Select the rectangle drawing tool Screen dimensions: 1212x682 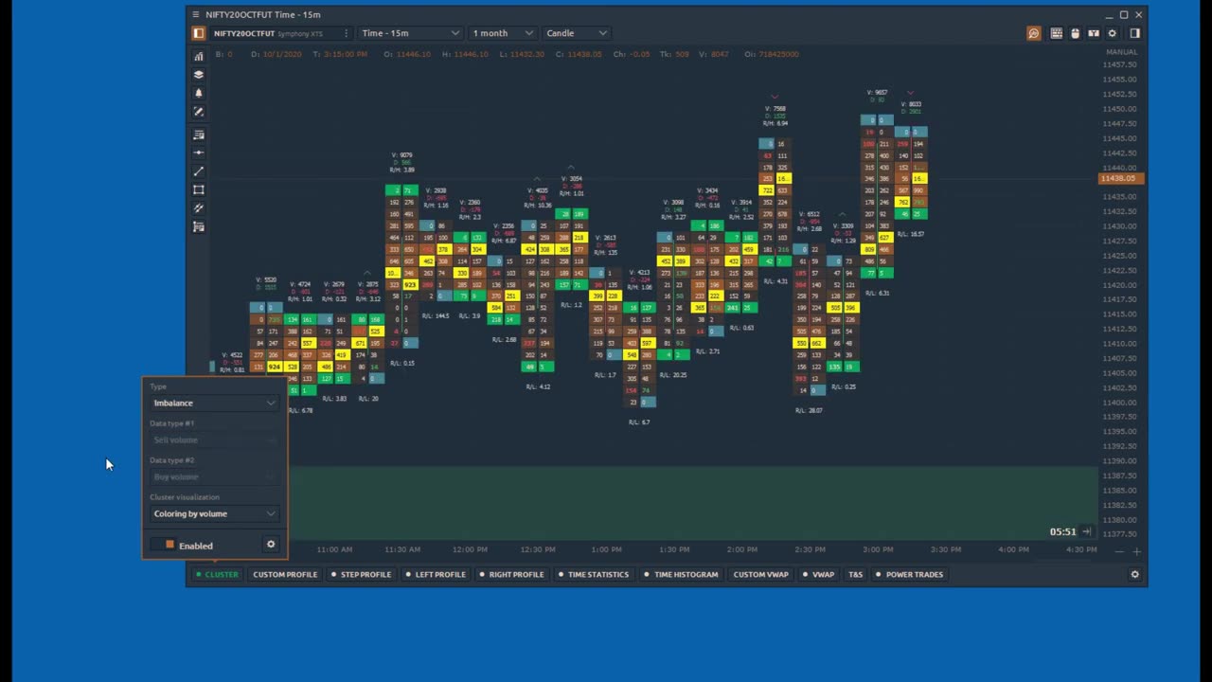[x=199, y=190]
